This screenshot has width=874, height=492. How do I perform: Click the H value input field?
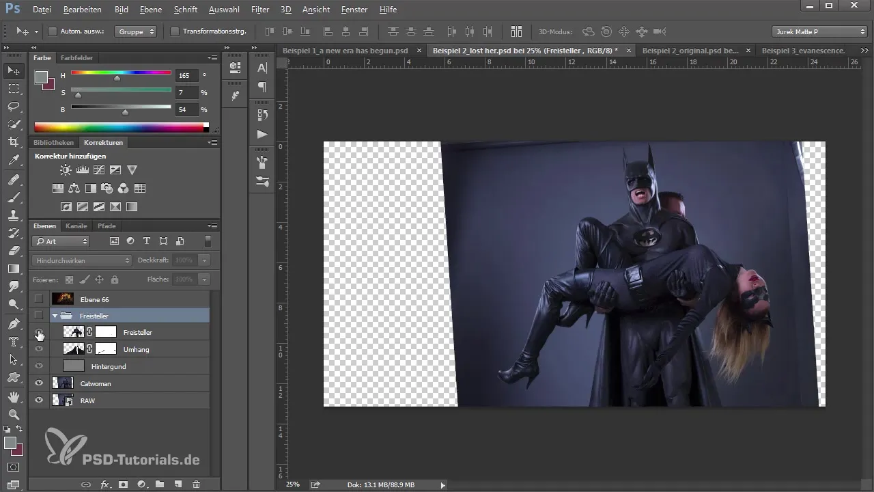(186, 75)
